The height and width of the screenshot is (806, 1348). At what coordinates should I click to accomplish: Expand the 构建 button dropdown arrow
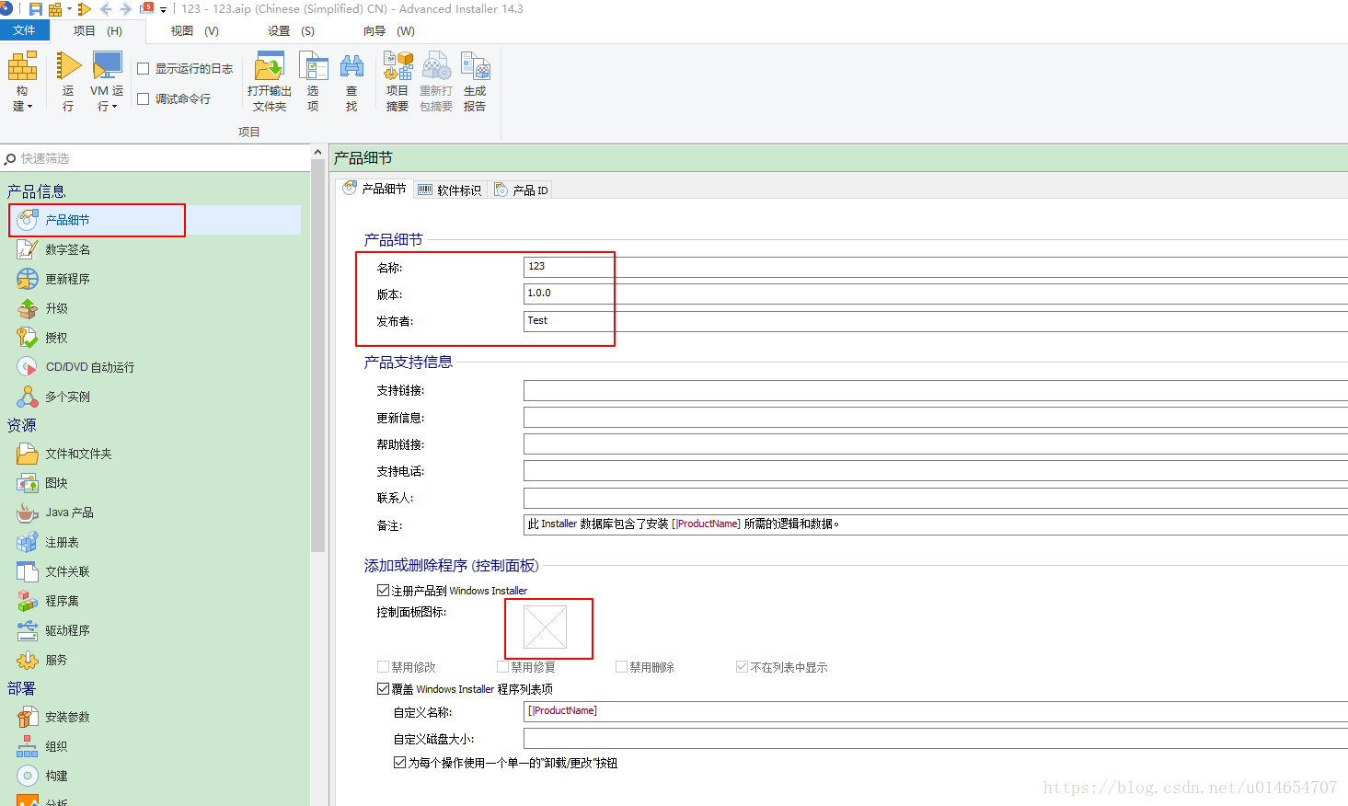29,107
